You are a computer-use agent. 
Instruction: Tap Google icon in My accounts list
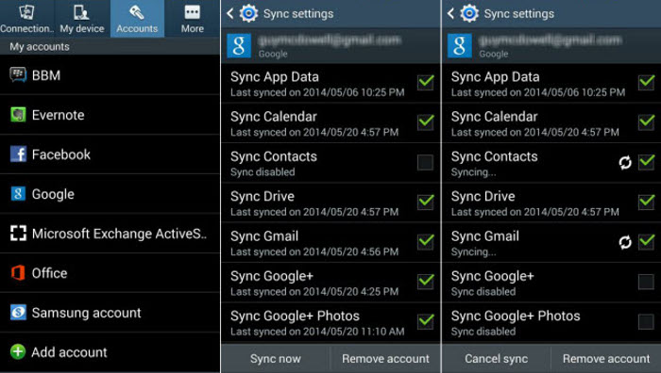(18, 194)
